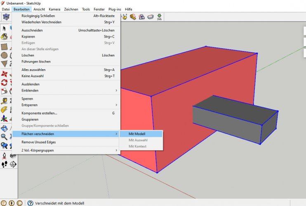Select Ausblenden menu entry
306x206 pixels.
pyautogui.click(x=66, y=84)
